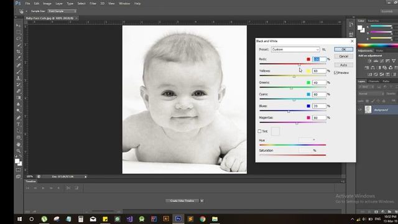Hide the Background layer
Viewport: 398px width, 224px height.
pos(360,110)
